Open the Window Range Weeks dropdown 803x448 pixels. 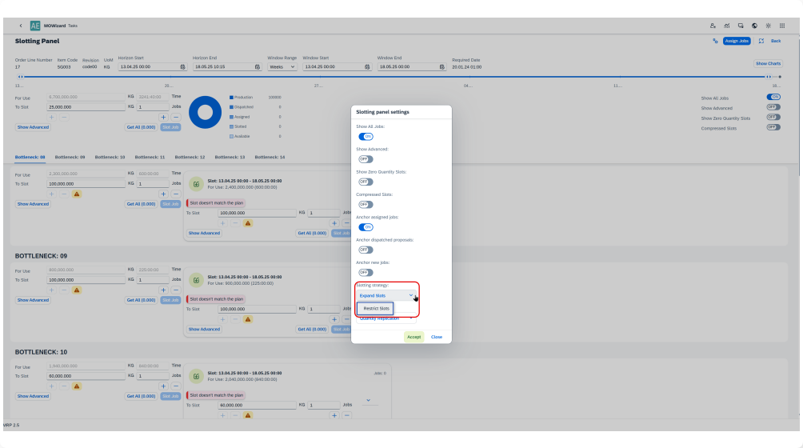pos(282,67)
